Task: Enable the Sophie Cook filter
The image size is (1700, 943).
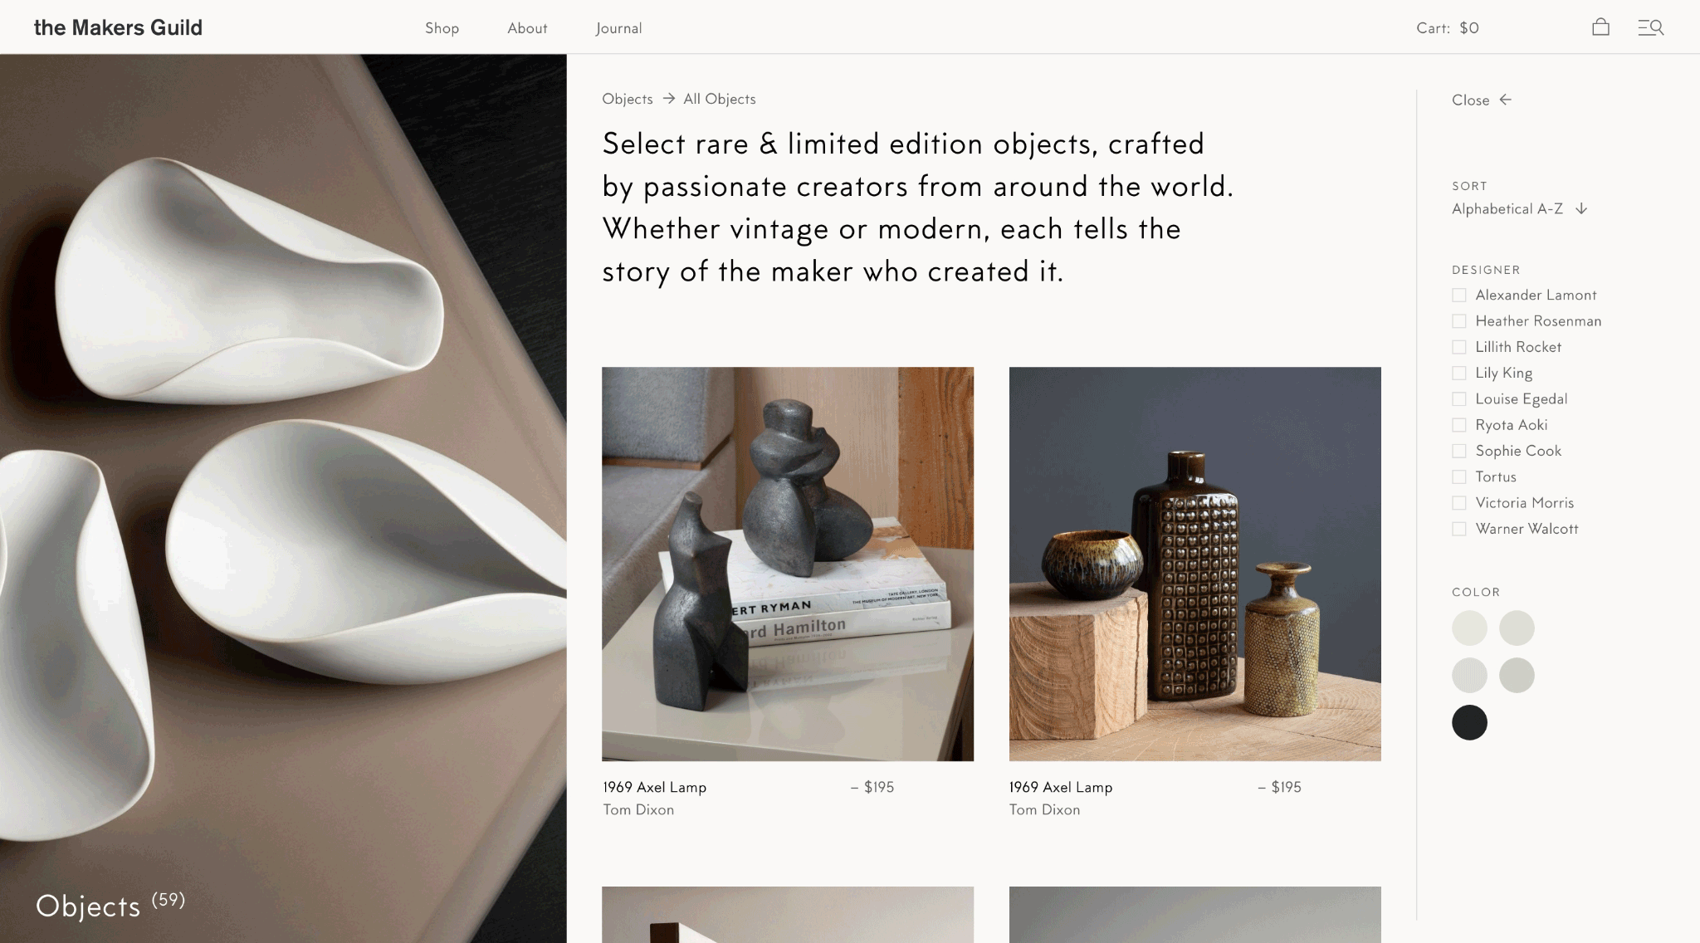Action: pos(1458,451)
